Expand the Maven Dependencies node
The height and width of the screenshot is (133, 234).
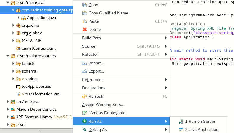point(8,110)
